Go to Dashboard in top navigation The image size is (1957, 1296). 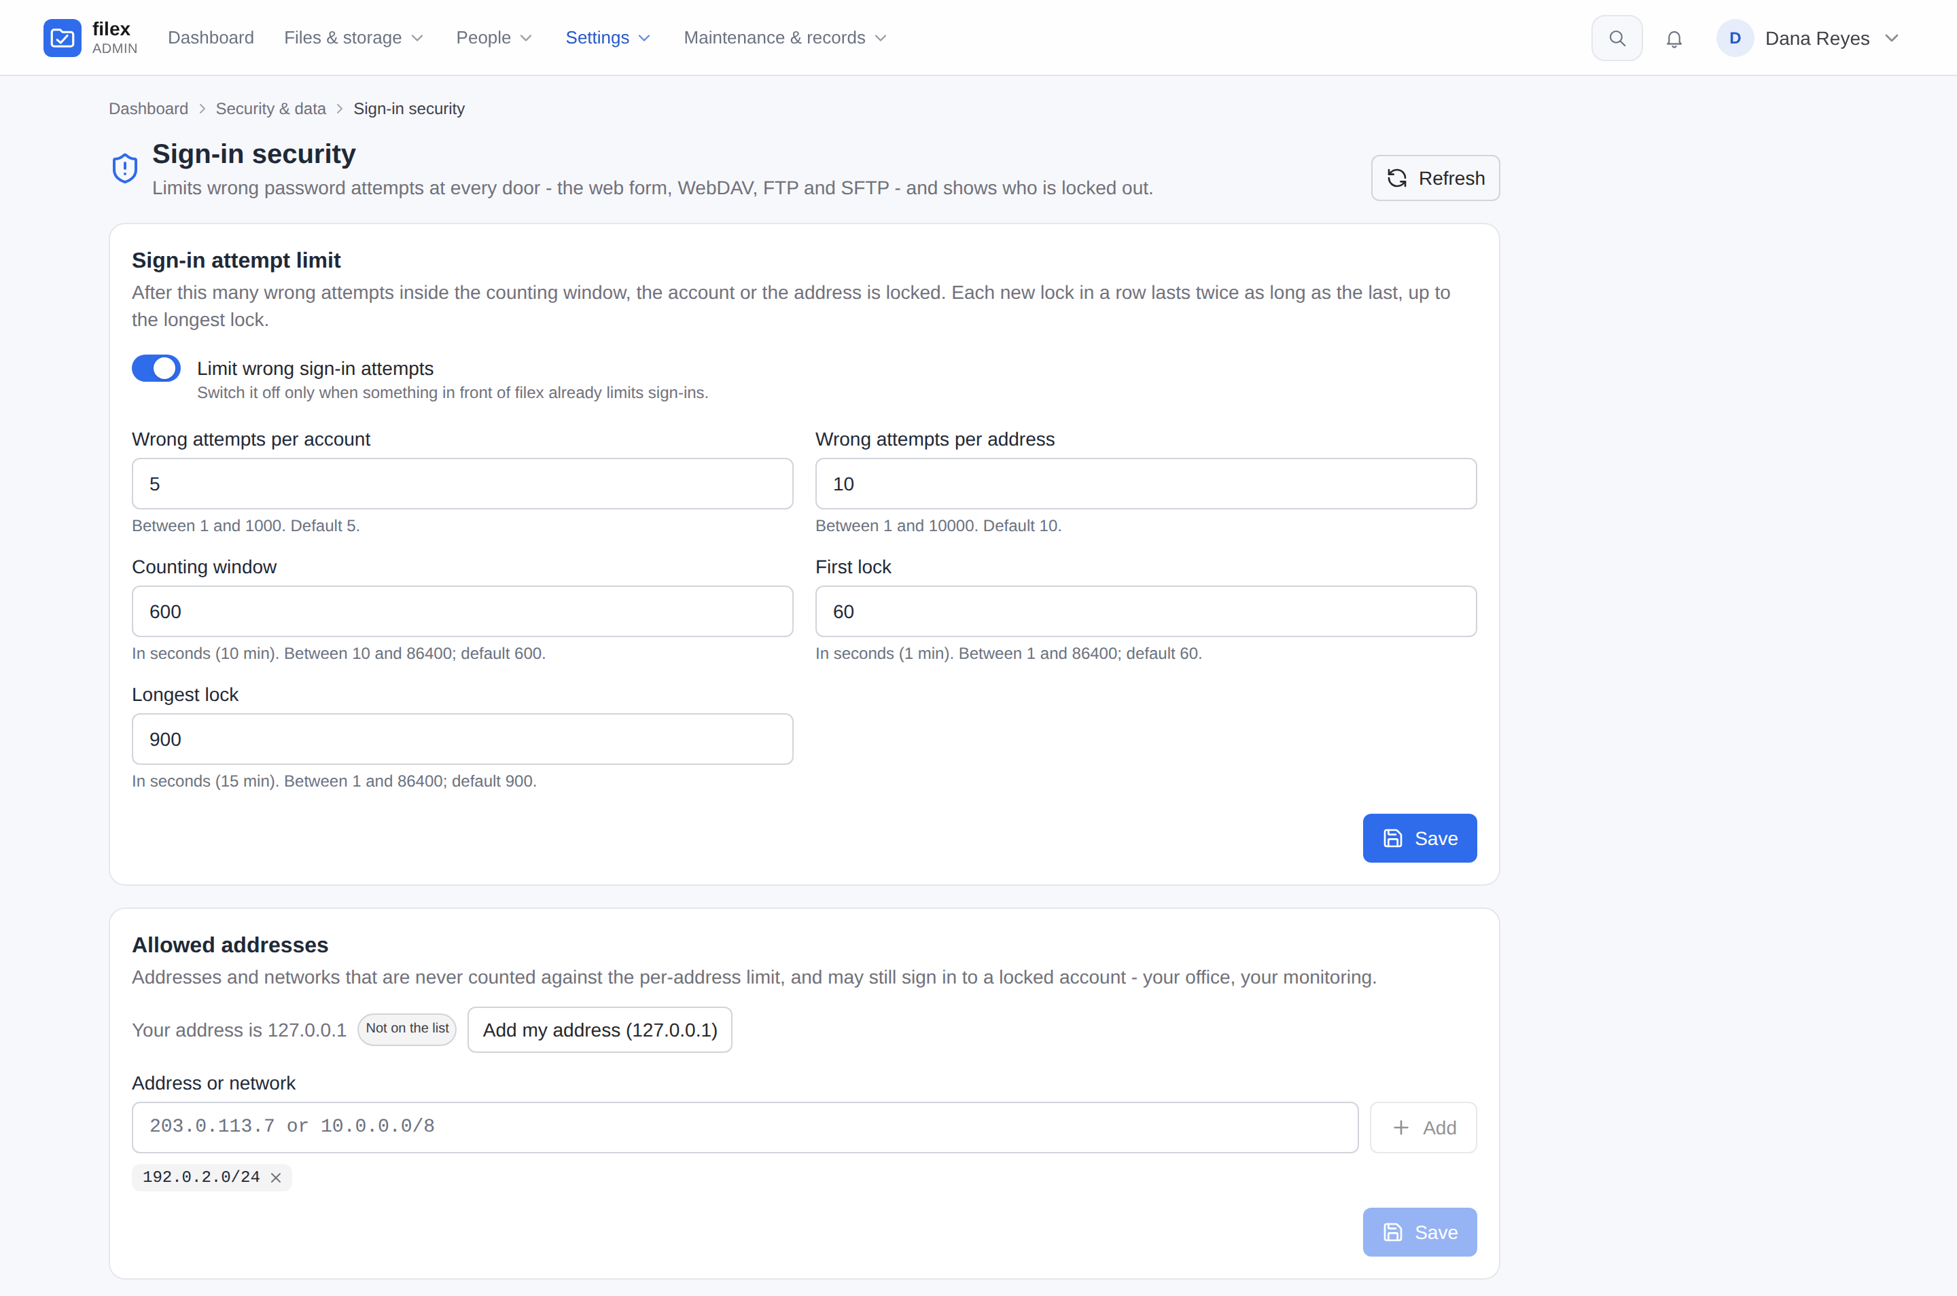click(x=211, y=38)
